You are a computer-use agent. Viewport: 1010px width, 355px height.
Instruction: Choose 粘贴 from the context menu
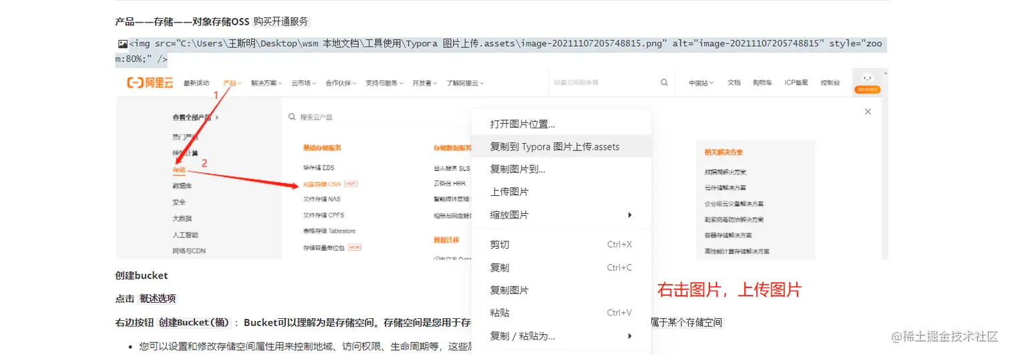(x=561, y=313)
